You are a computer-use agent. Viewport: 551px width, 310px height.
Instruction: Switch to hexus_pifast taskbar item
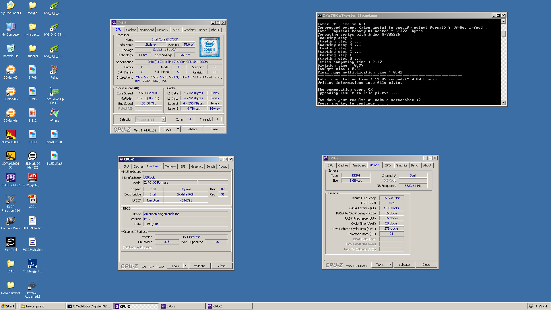click(42, 306)
